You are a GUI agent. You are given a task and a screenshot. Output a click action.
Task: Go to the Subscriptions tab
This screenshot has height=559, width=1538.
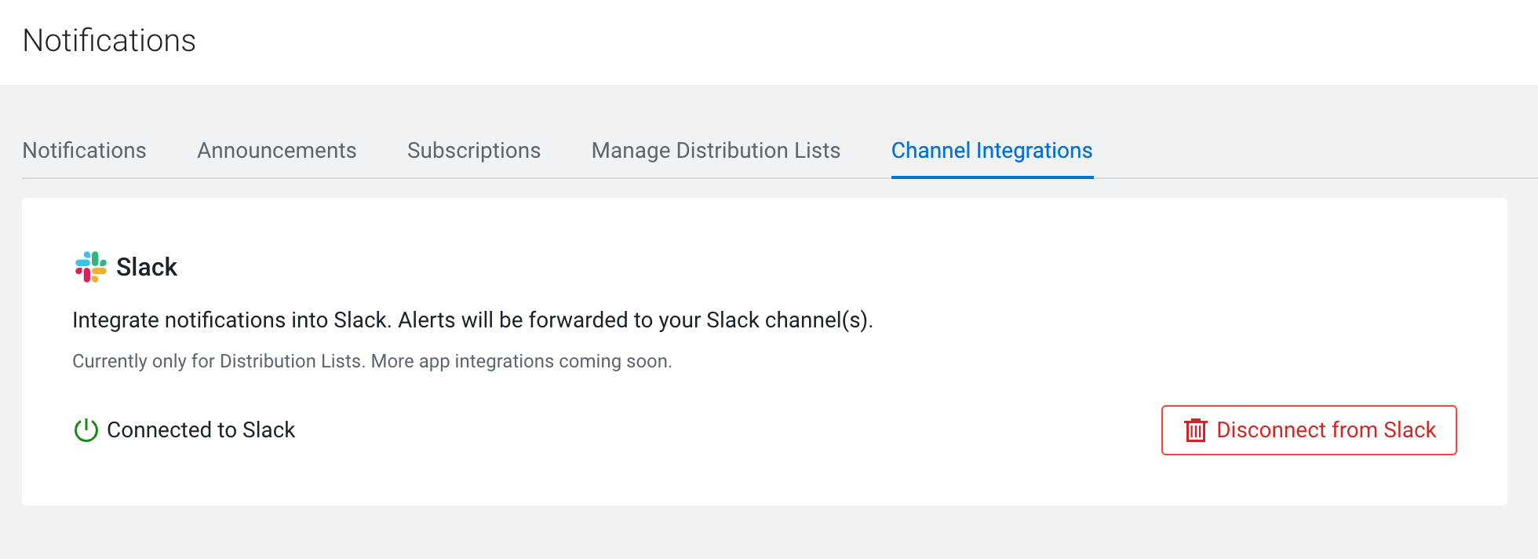[473, 151]
